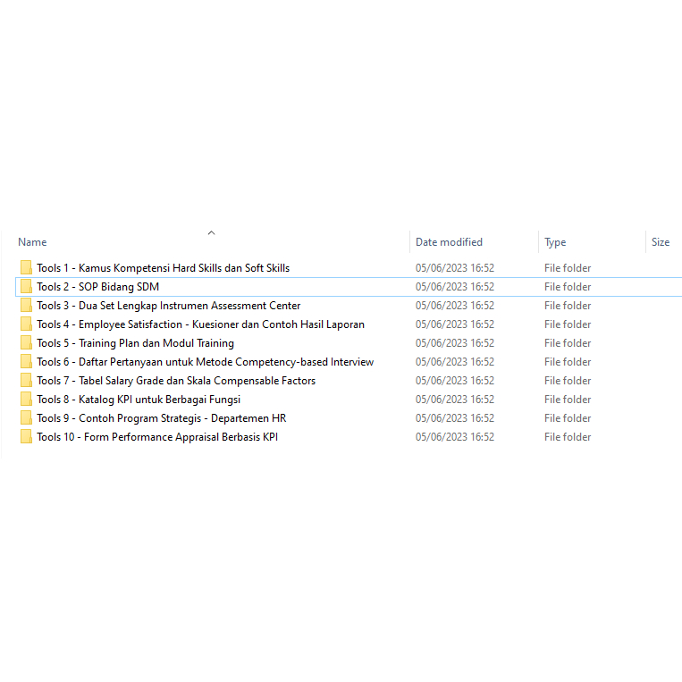Click the File folder type of Tools 2 row
Screen dimensions: 682x682
pyautogui.click(x=568, y=287)
